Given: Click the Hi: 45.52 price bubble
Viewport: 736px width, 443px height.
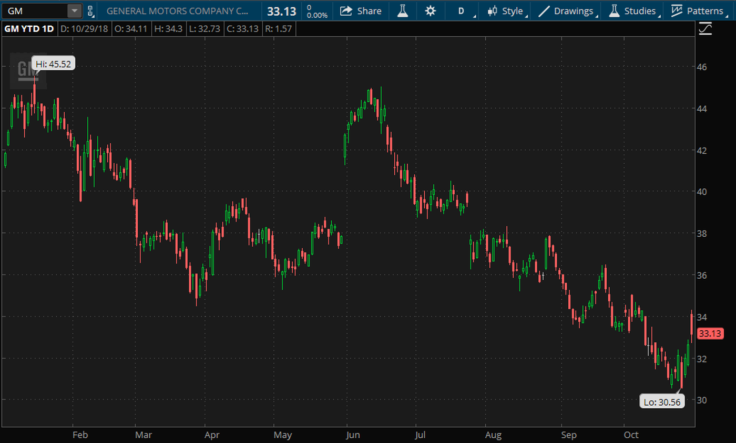Looking at the screenshot, I should click(x=54, y=64).
